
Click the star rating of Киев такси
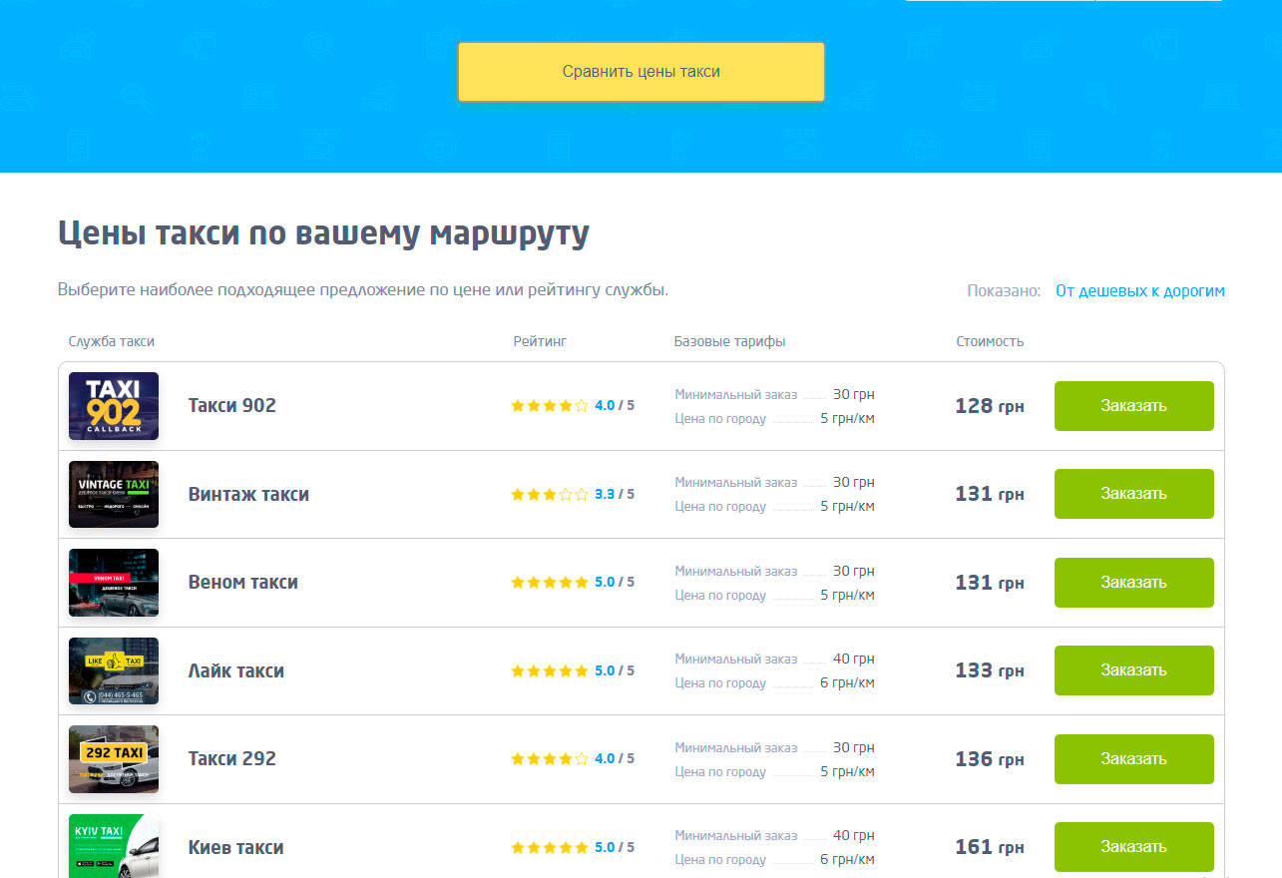tap(550, 847)
